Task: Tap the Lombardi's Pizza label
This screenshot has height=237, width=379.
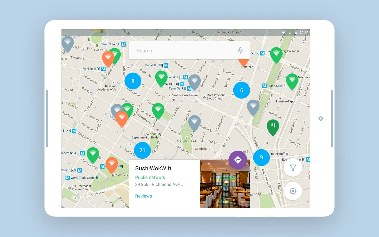Action: [228, 32]
